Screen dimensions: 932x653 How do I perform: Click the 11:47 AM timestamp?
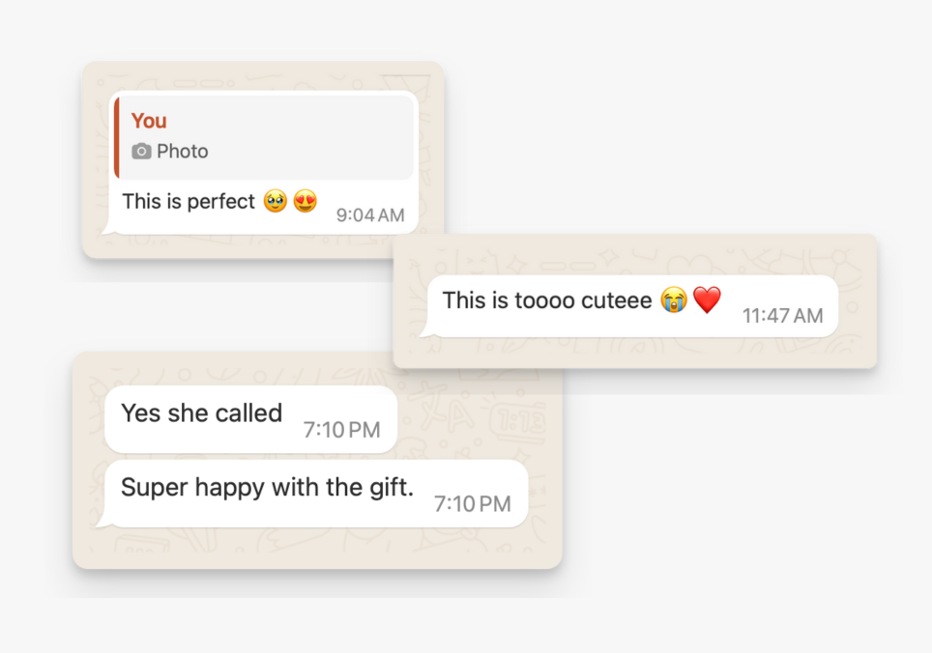[x=782, y=316]
